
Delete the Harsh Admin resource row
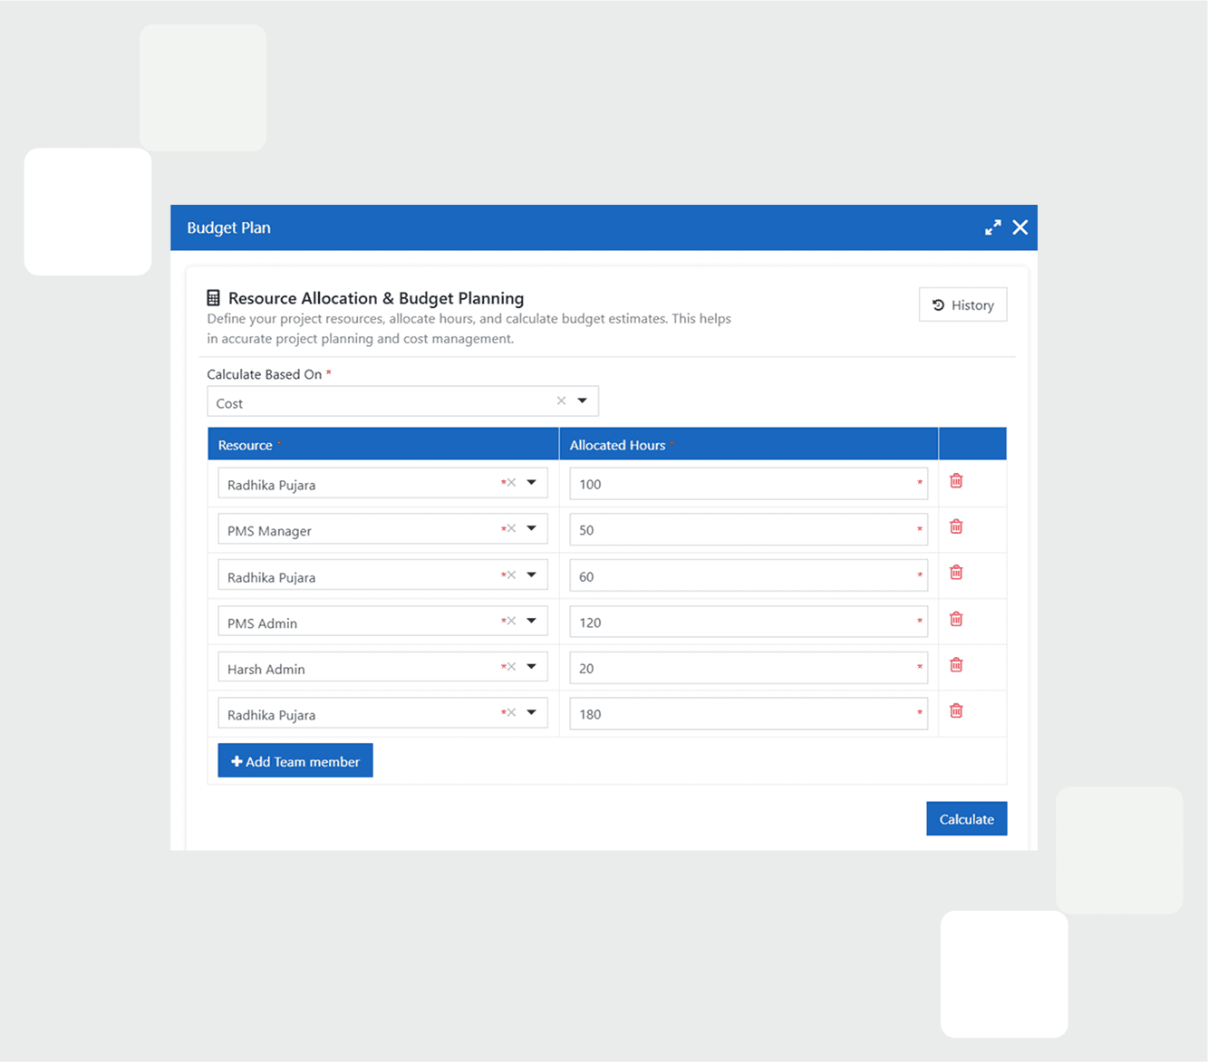pyautogui.click(x=956, y=665)
